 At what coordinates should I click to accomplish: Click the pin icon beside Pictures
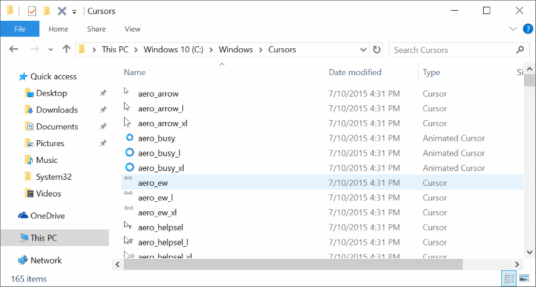click(x=103, y=143)
